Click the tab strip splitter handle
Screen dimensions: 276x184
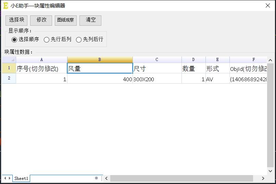pyautogui.click(x=102, y=179)
